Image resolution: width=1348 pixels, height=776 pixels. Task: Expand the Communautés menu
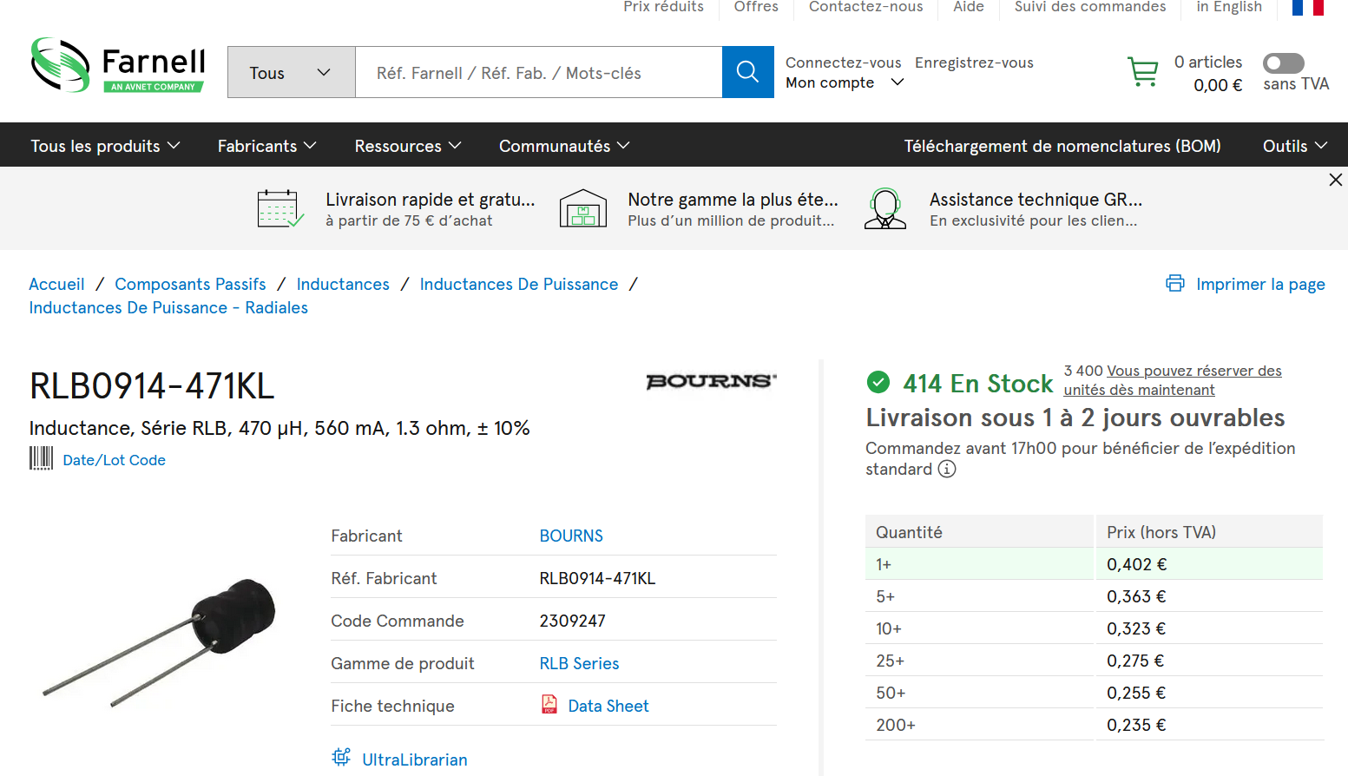coord(564,146)
